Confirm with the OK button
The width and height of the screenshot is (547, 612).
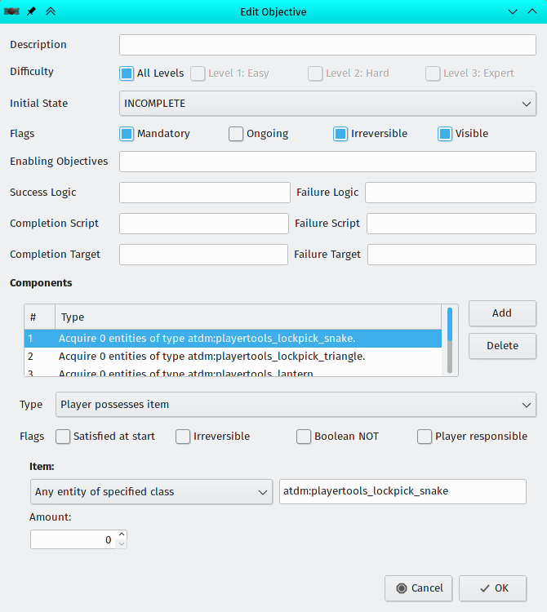click(x=492, y=588)
